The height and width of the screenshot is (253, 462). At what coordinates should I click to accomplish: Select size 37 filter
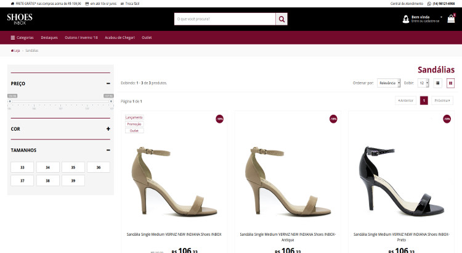(22, 181)
